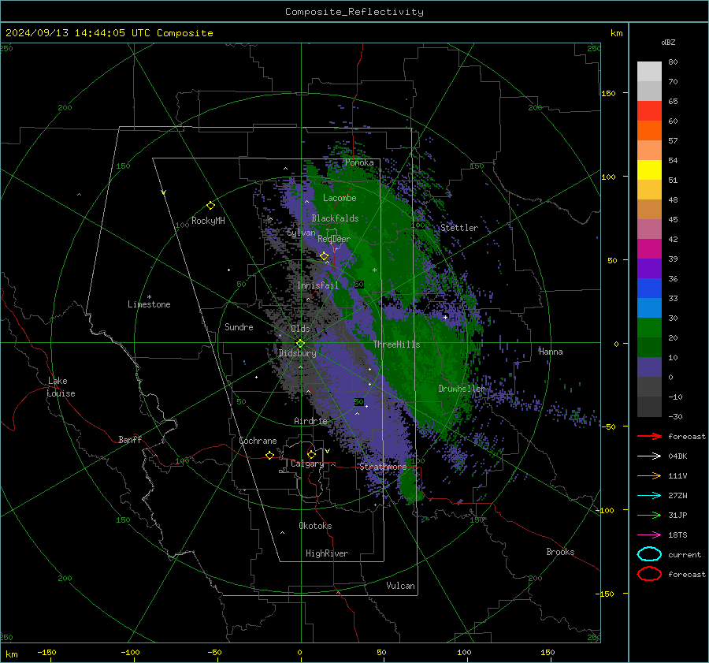Click the Lake Louise label
709x663 pixels.
61,387
